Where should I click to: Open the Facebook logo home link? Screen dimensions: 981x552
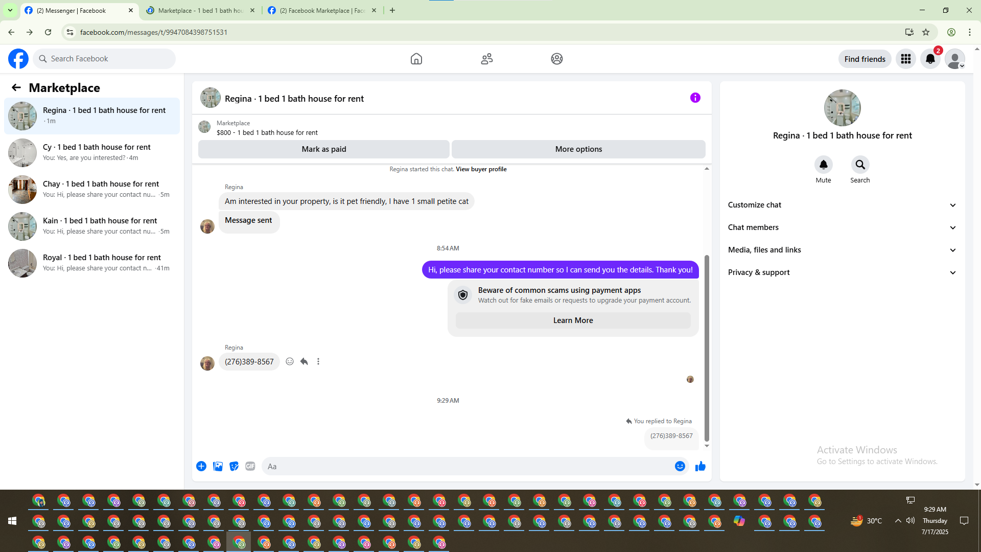tap(18, 59)
